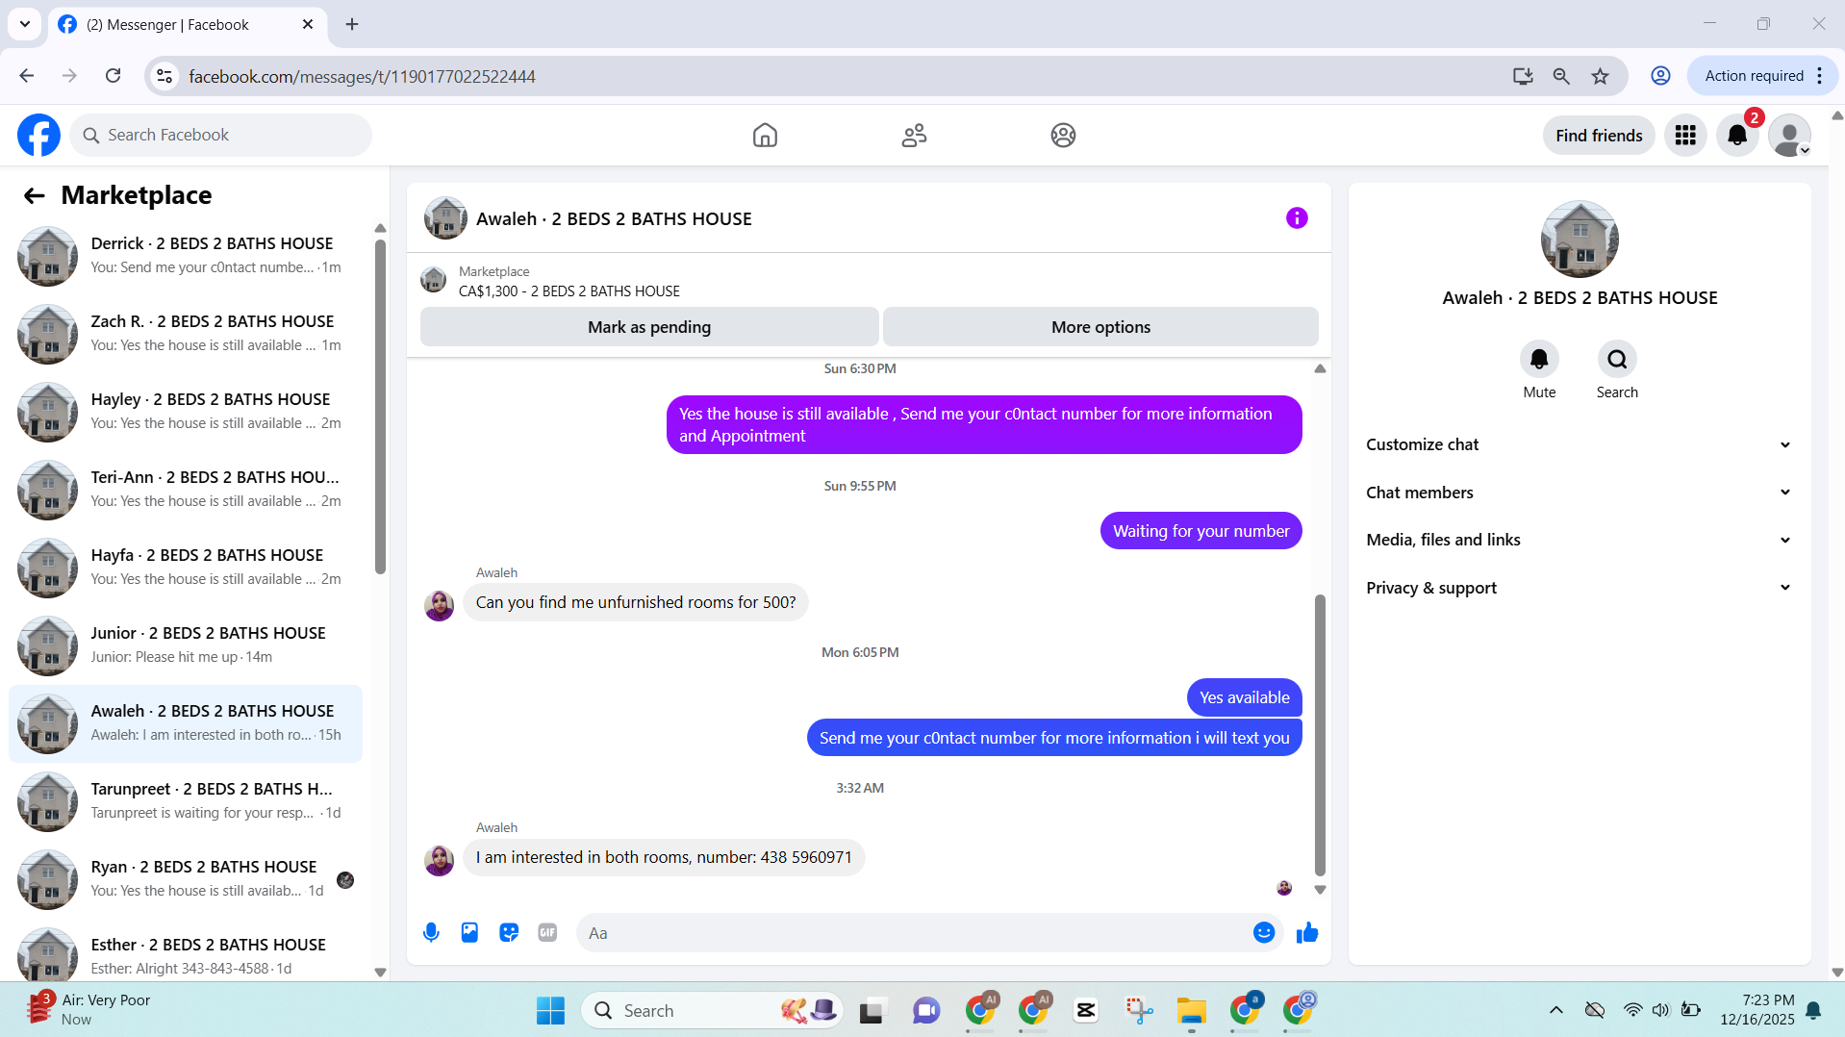Open Hayfa's conversation
1845x1037 pixels.
pyautogui.click(x=186, y=568)
